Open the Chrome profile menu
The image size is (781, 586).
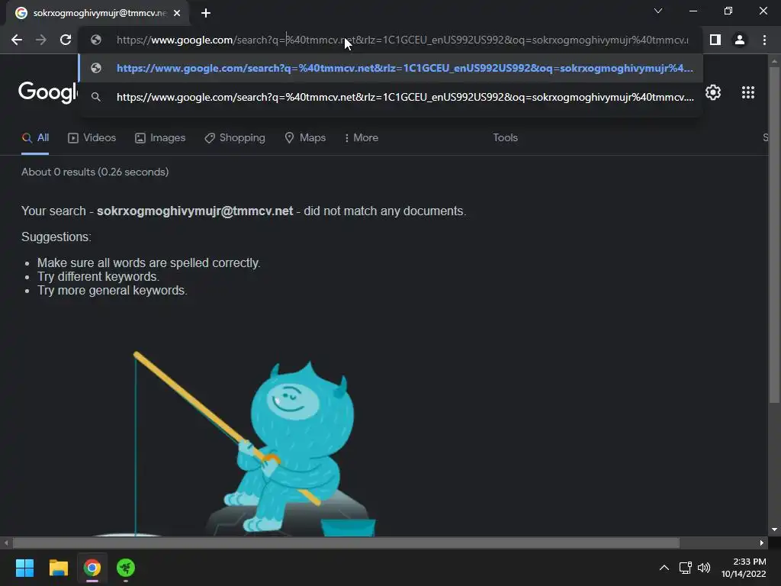pos(740,40)
